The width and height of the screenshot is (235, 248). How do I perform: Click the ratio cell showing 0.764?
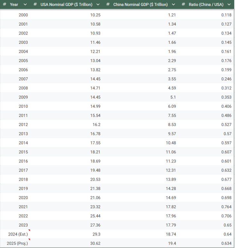coord(226,207)
